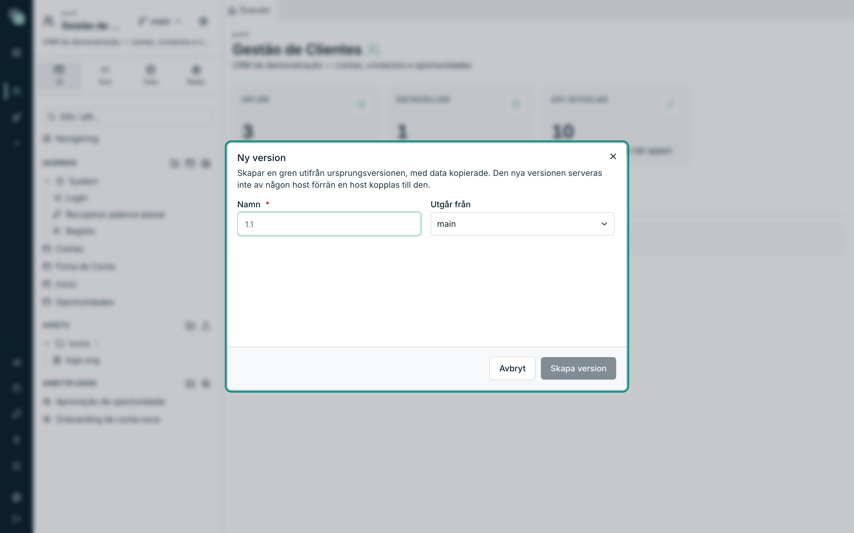Click the Skapa version button
Screen dimensions: 854x533
pos(579,368)
